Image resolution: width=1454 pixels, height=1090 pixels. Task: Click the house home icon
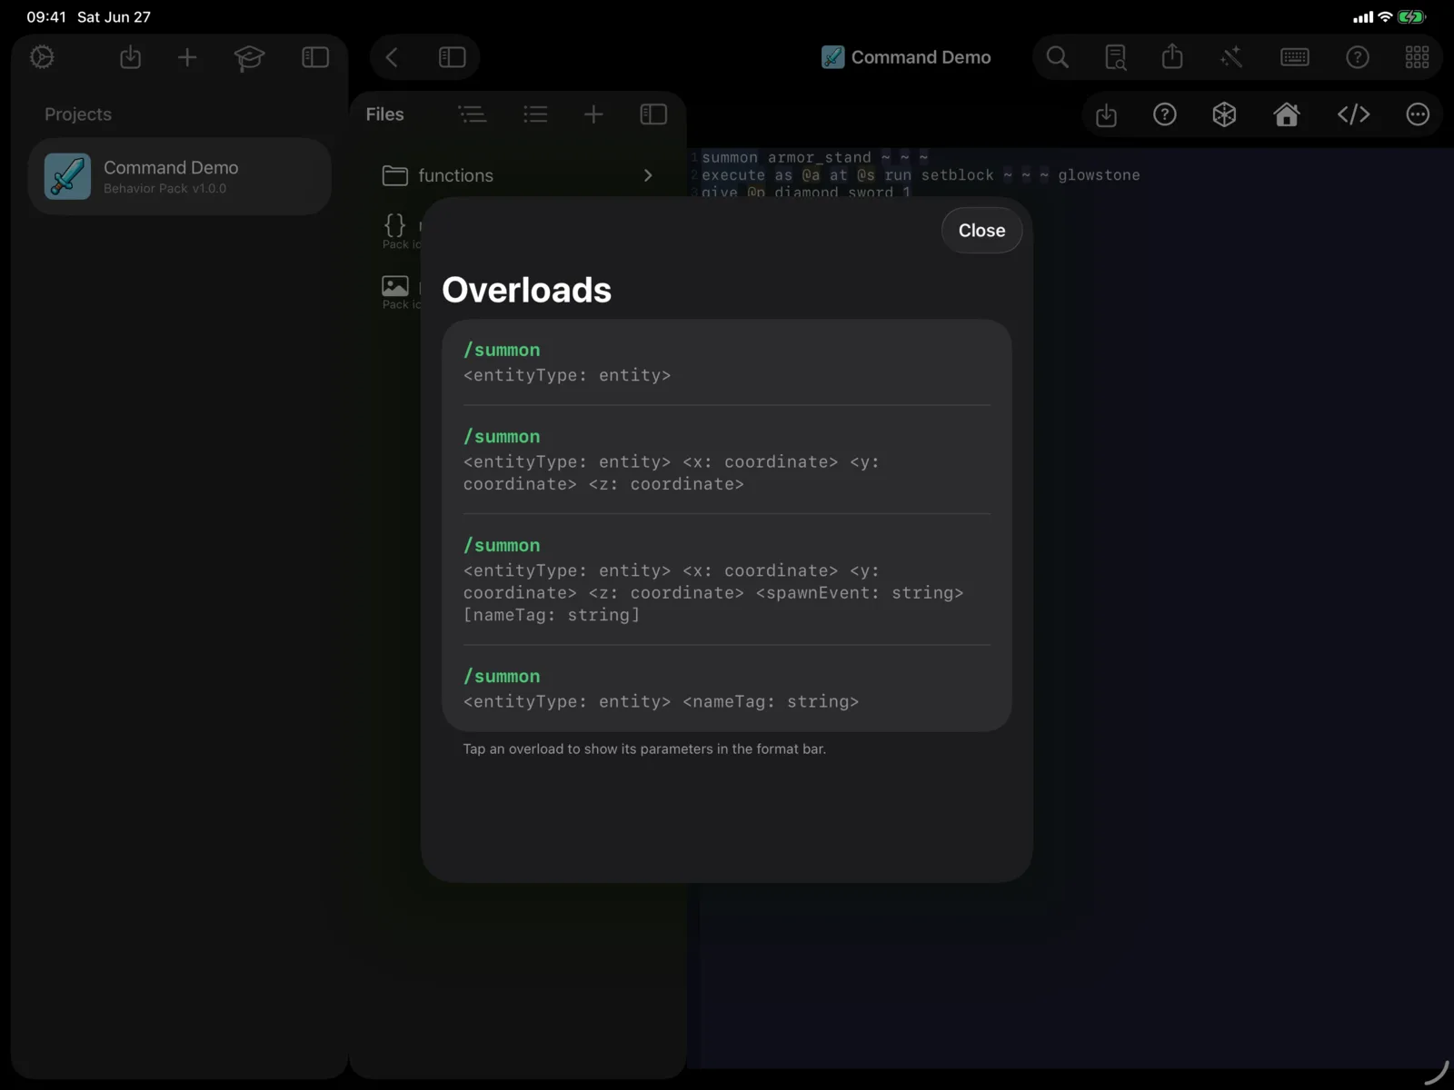click(x=1287, y=114)
